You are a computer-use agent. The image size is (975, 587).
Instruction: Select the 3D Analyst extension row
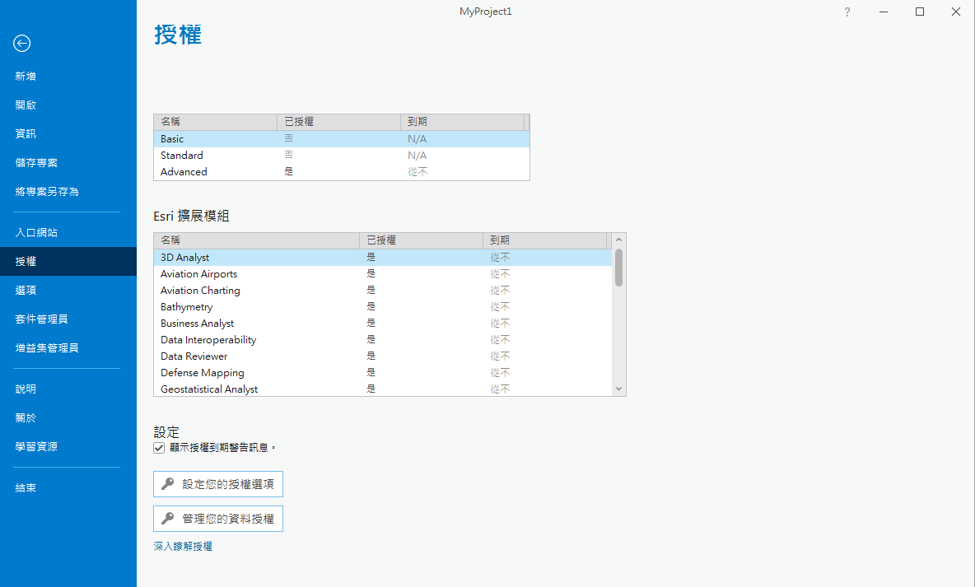[383, 258]
